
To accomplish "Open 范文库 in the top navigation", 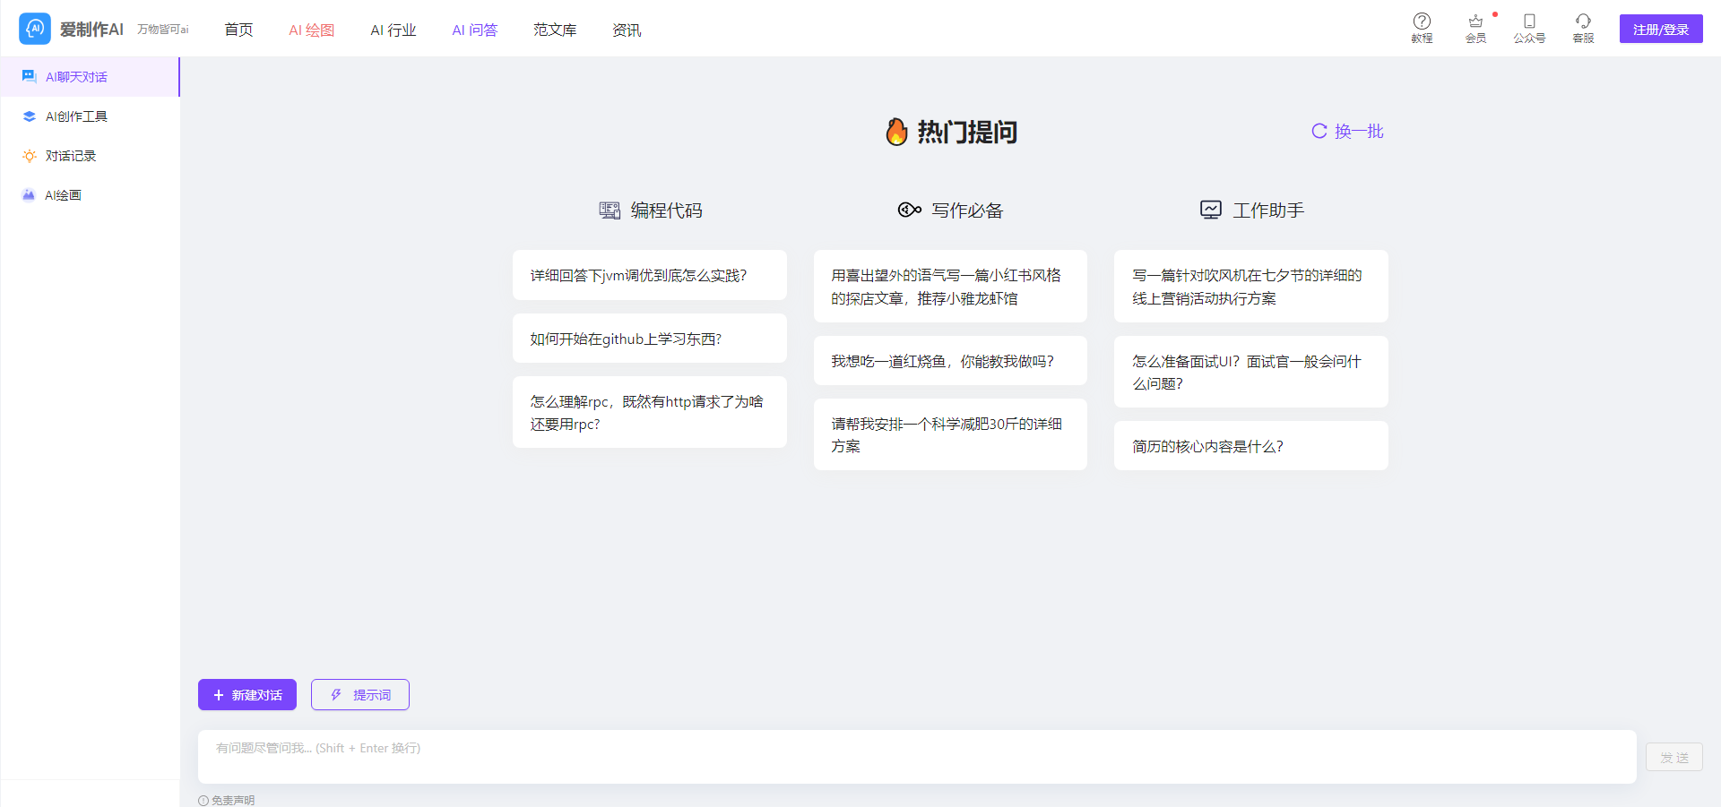I will coord(555,30).
